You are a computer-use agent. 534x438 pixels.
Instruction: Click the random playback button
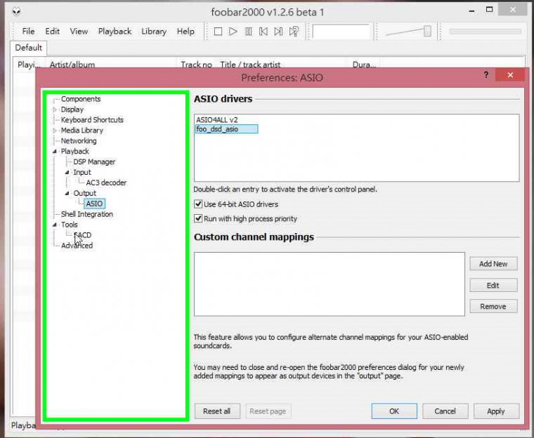(294, 32)
